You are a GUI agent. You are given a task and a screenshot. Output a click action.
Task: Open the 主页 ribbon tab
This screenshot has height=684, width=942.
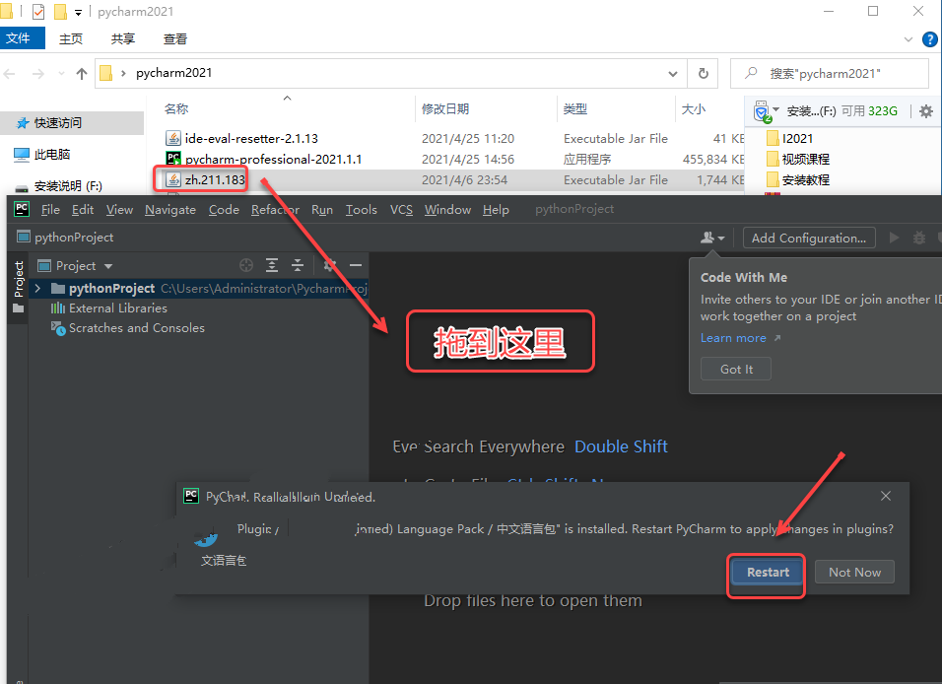pos(71,39)
